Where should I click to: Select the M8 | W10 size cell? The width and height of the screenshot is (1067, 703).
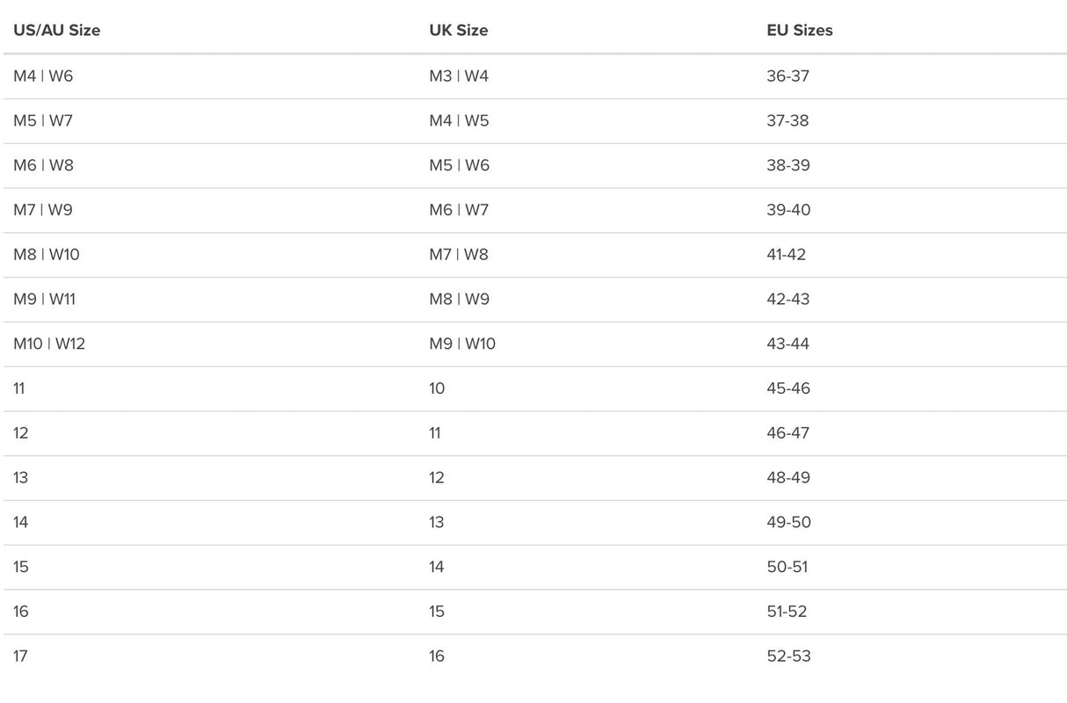47,255
